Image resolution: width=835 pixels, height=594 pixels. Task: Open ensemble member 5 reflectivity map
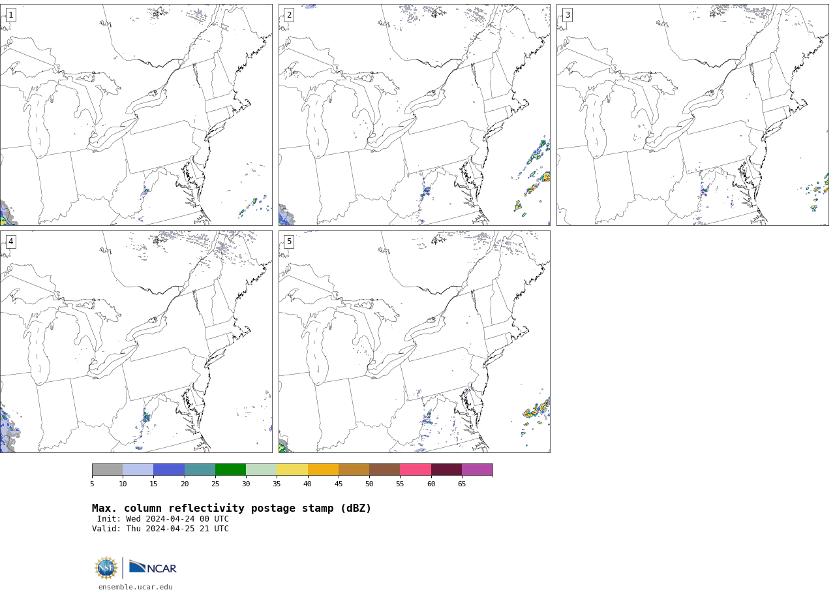coord(414,341)
